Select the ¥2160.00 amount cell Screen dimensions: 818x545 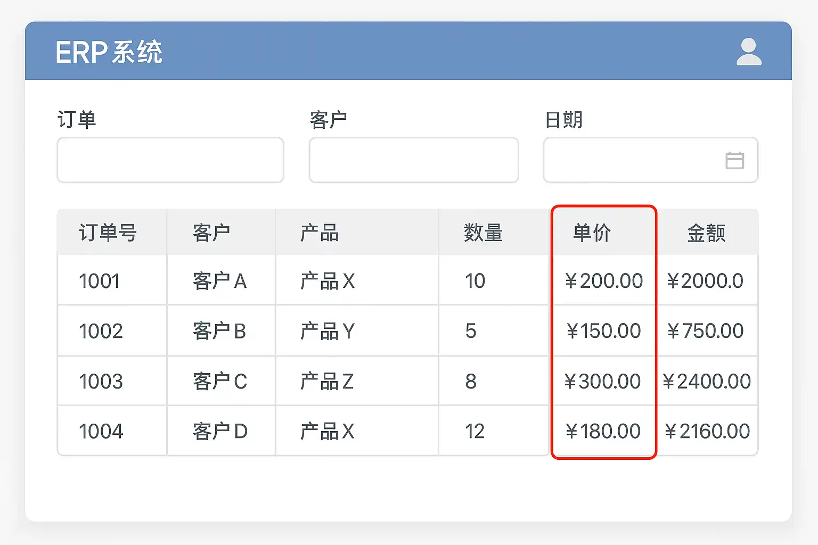click(x=707, y=431)
